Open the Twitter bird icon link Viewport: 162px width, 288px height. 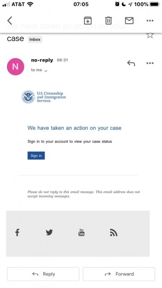coord(49,232)
